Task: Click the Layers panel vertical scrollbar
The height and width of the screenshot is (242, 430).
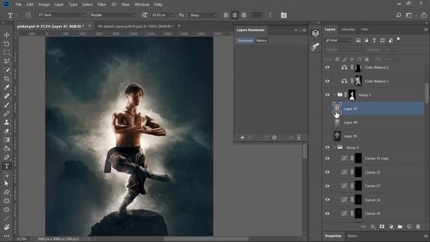Action: coord(427,93)
